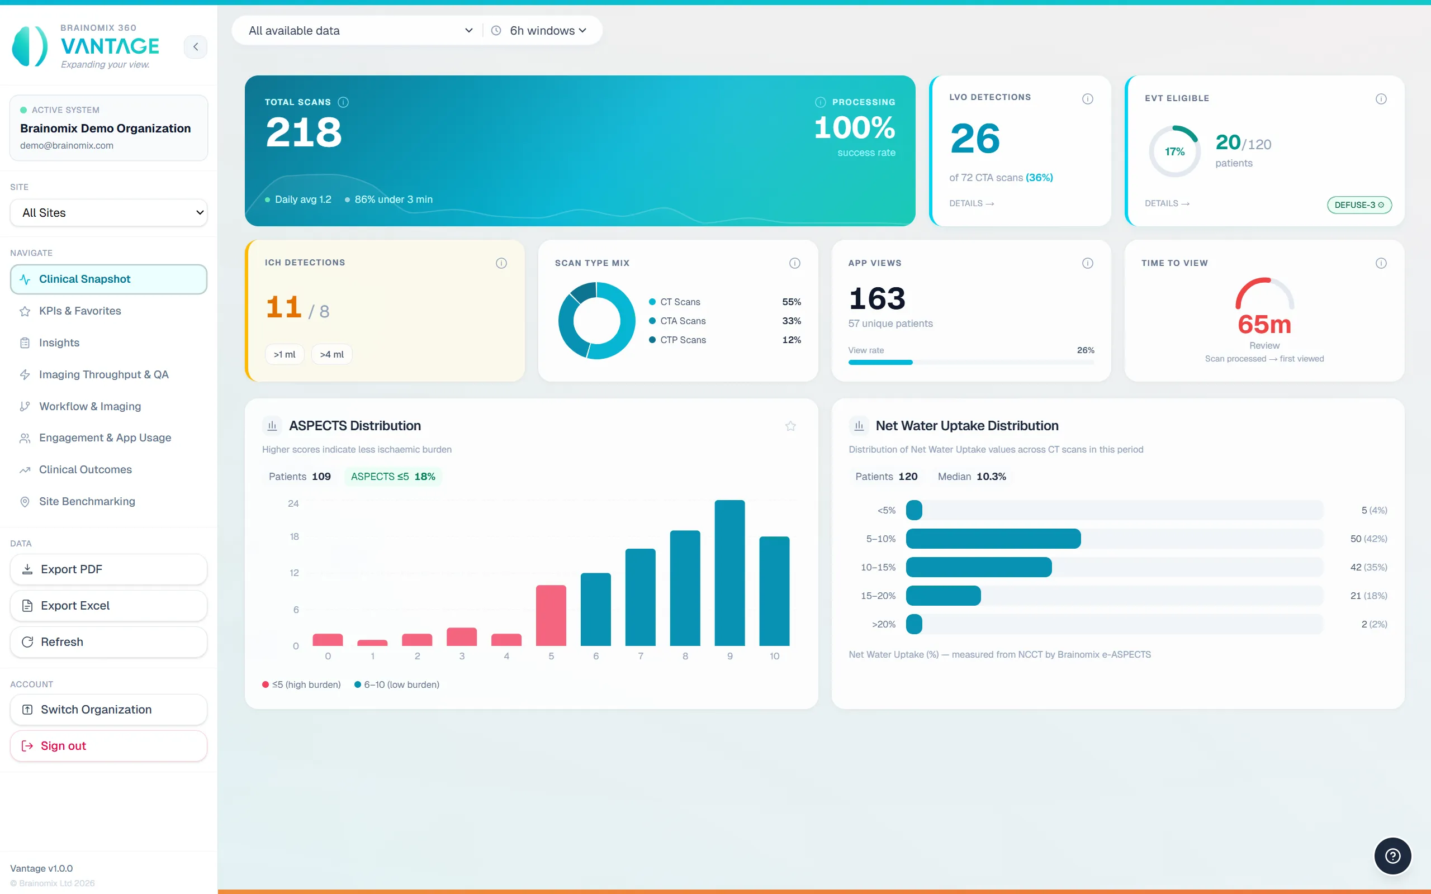The image size is (1431, 894).
Task: Sign out of the account
Action: pos(109,745)
